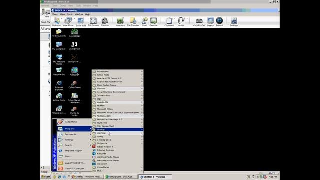Switch to NetSupport taskbar button
320x180 pixels.
tap(121, 177)
